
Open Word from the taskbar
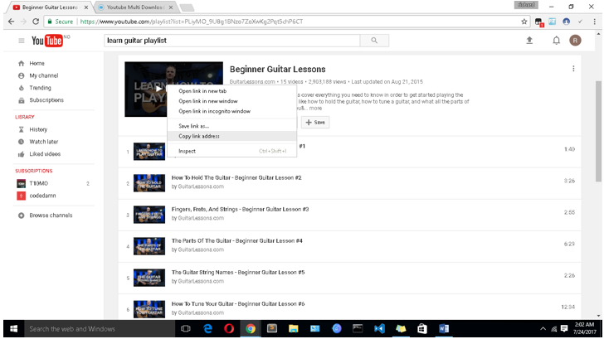click(x=444, y=328)
